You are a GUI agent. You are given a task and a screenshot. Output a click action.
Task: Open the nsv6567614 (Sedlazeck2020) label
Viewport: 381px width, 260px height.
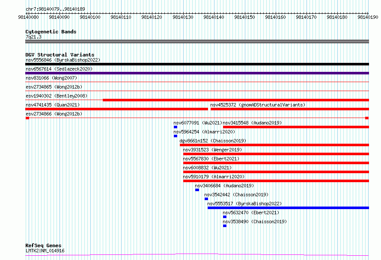pos(59,69)
